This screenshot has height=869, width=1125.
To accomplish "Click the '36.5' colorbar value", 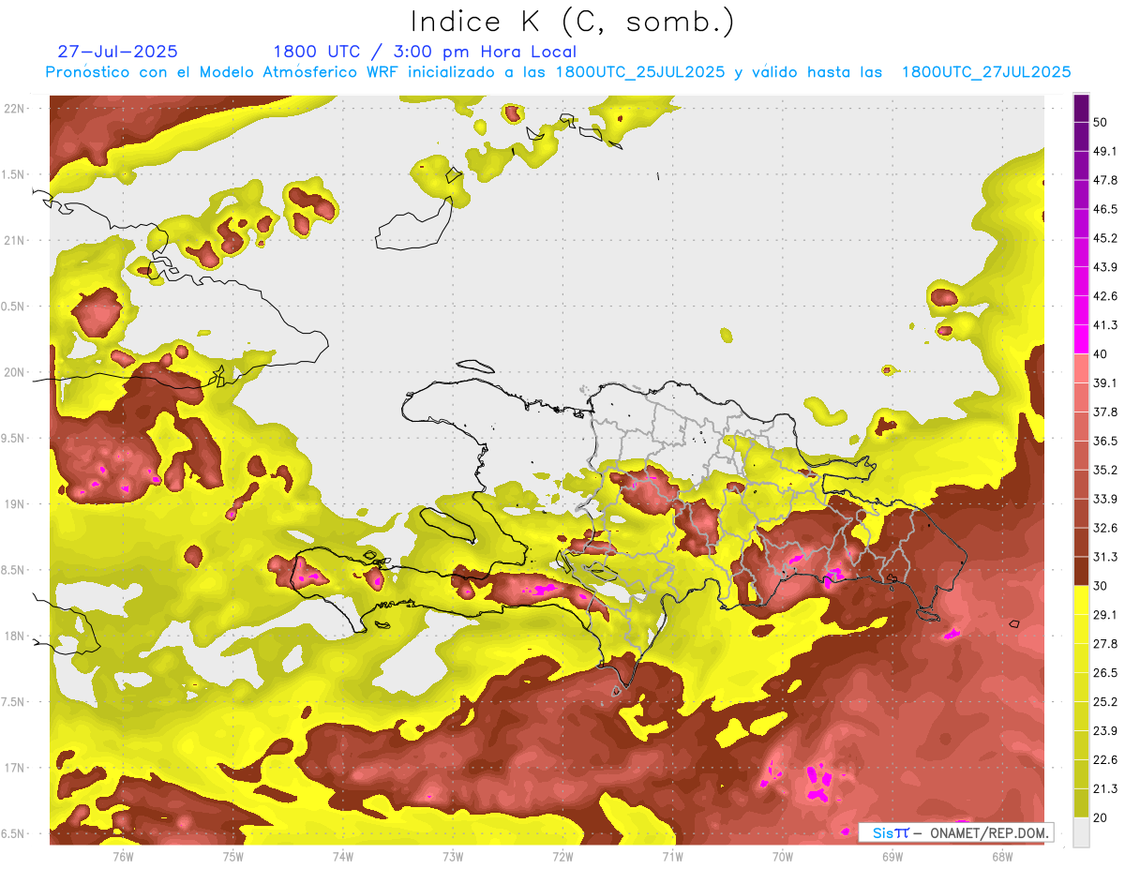I will click(1105, 441).
